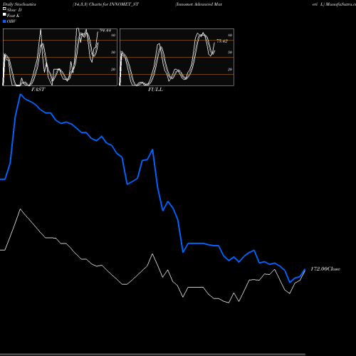The width and height of the screenshot is (356, 356).
Task: Click the 'Innomet Advanced Mat' company name text
Action: tap(199, 4)
